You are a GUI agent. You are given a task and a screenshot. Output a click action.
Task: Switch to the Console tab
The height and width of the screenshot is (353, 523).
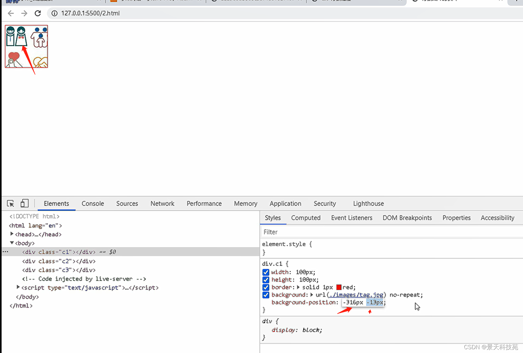click(93, 204)
